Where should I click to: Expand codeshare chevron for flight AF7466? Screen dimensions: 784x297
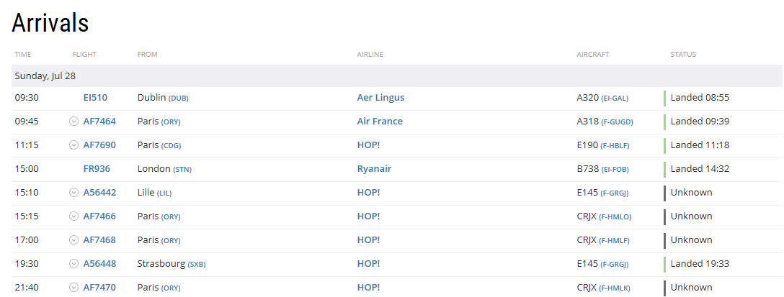(x=74, y=216)
